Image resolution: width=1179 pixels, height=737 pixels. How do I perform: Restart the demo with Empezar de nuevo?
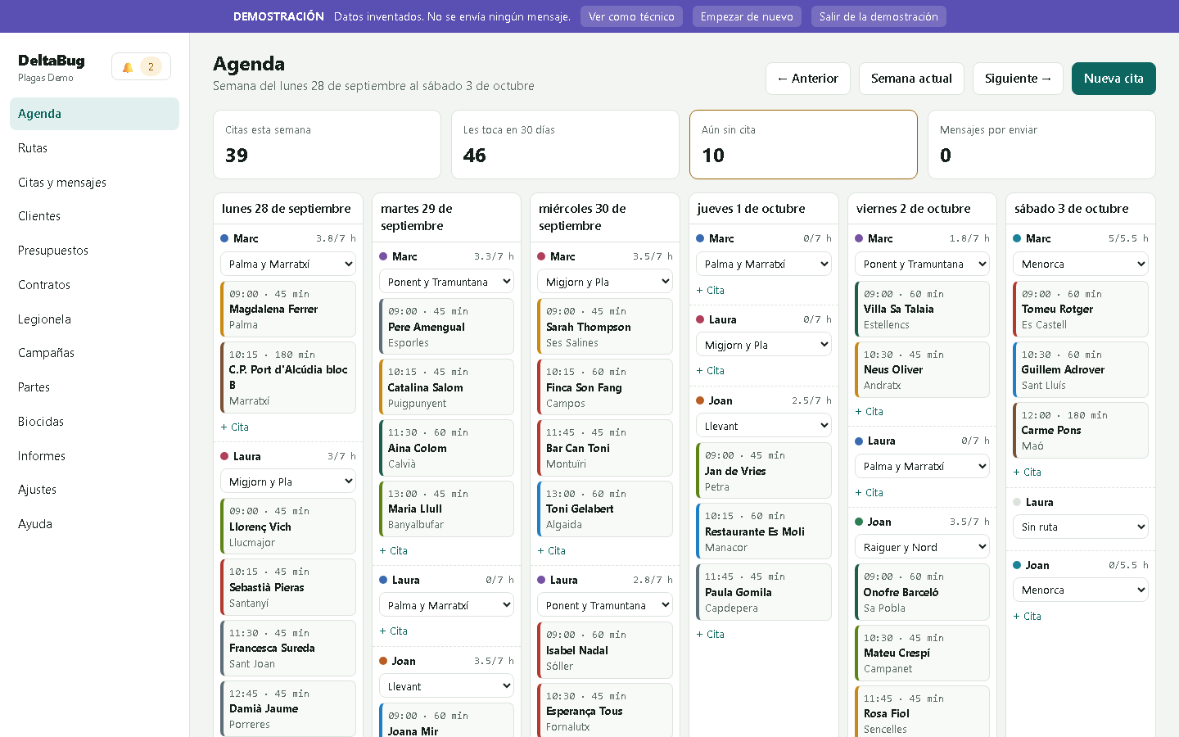pos(747,16)
